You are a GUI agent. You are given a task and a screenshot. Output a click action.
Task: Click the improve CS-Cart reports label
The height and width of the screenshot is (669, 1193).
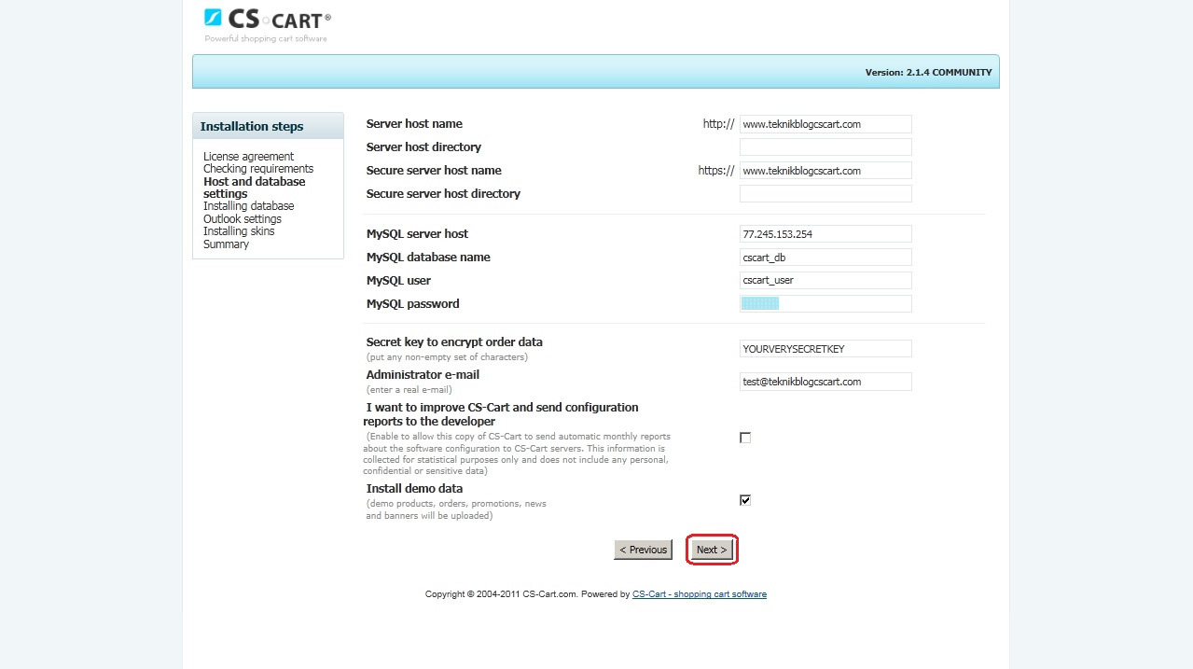pos(501,414)
